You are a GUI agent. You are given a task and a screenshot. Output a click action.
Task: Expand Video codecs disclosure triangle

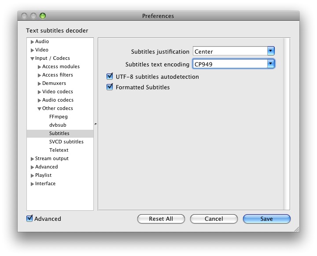tap(39, 92)
